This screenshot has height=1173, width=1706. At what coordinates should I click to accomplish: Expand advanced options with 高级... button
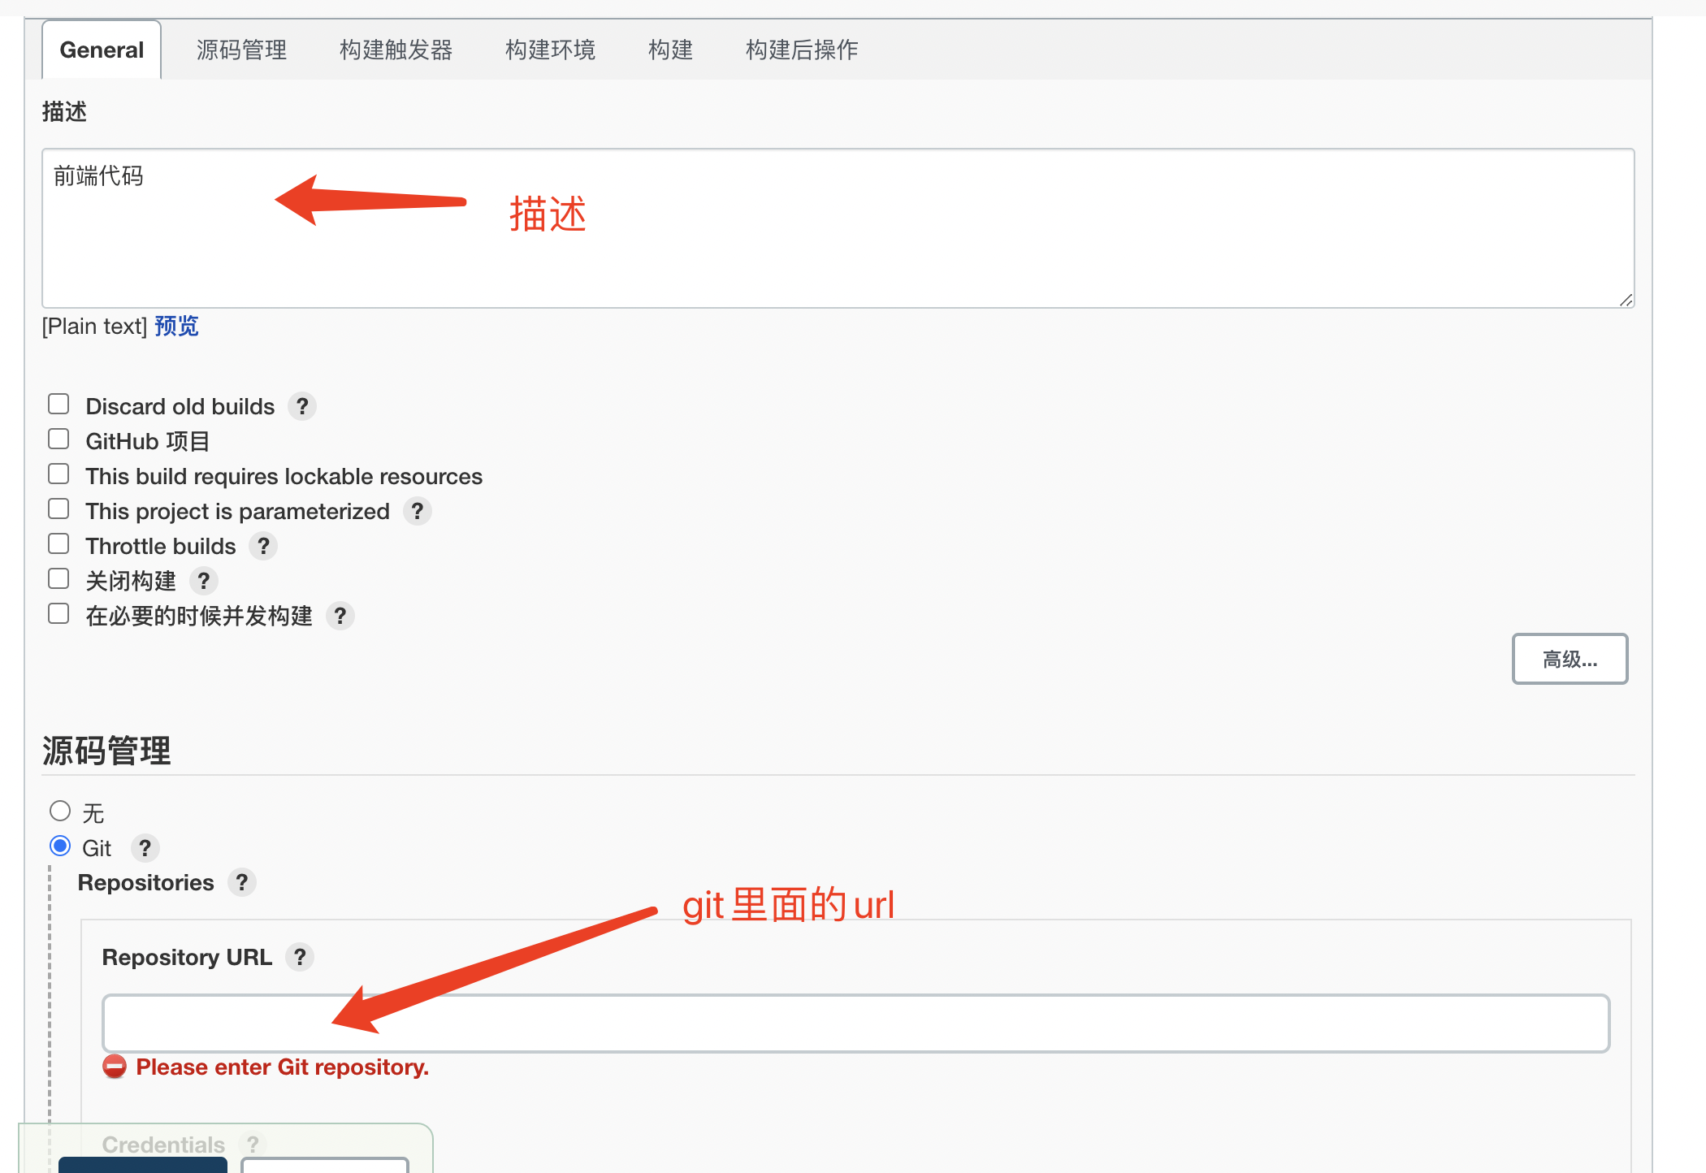tap(1570, 659)
